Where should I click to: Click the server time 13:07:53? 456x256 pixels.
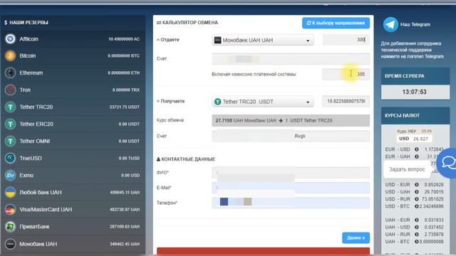click(x=414, y=92)
